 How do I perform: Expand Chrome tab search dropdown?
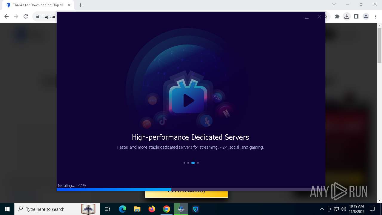click(334, 4)
